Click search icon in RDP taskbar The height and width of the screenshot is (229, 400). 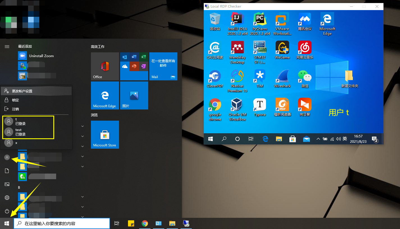(x=224, y=139)
